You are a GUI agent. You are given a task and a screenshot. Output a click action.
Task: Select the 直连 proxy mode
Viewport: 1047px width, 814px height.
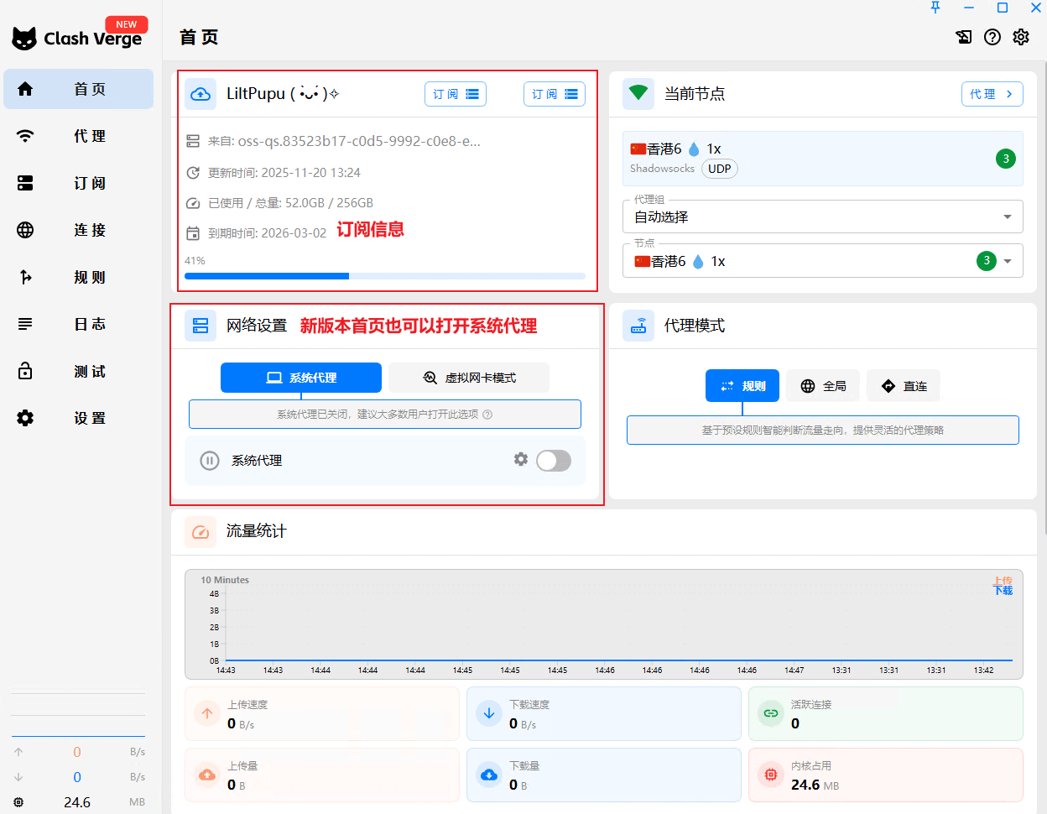click(x=904, y=386)
